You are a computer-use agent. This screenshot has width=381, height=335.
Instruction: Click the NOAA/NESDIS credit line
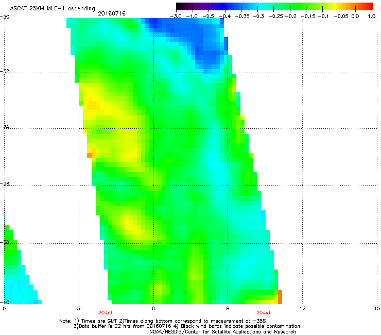(222, 331)
